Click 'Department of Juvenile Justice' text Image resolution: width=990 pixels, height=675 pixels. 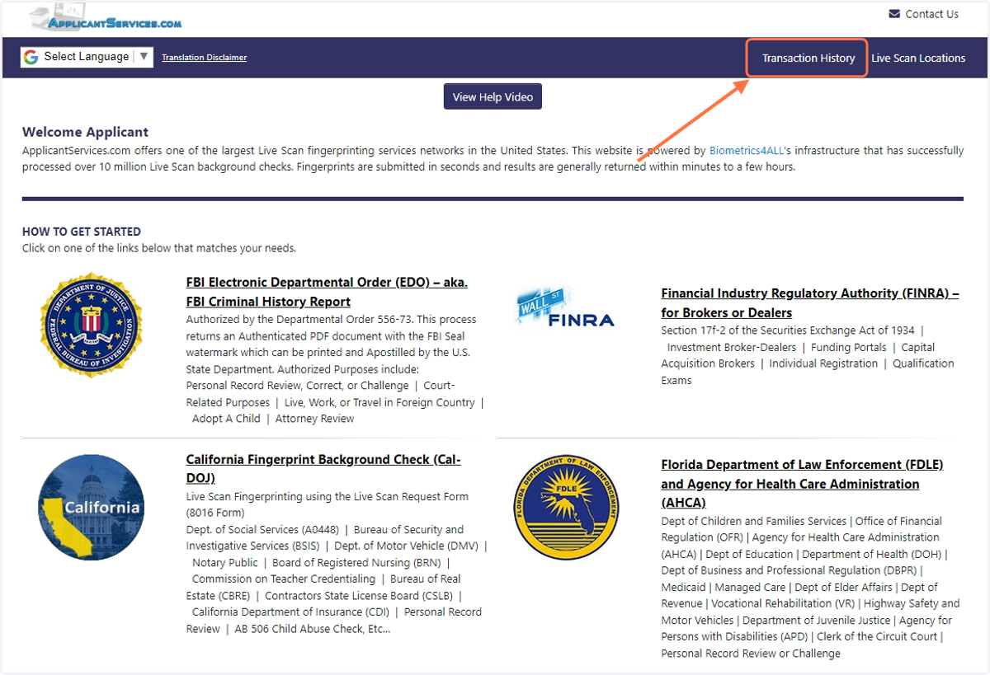pos(817,621)
